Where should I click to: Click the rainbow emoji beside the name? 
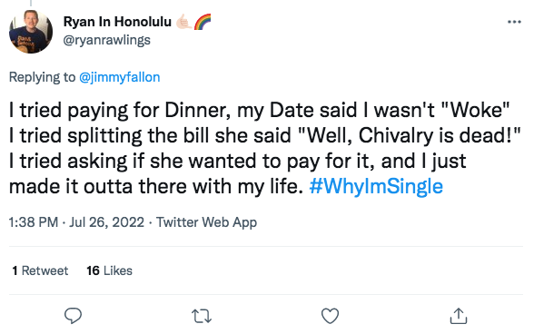[x=203, y=22]
